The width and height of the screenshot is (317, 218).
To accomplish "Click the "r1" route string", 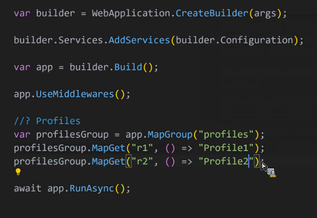I will (x=142, y=148).
